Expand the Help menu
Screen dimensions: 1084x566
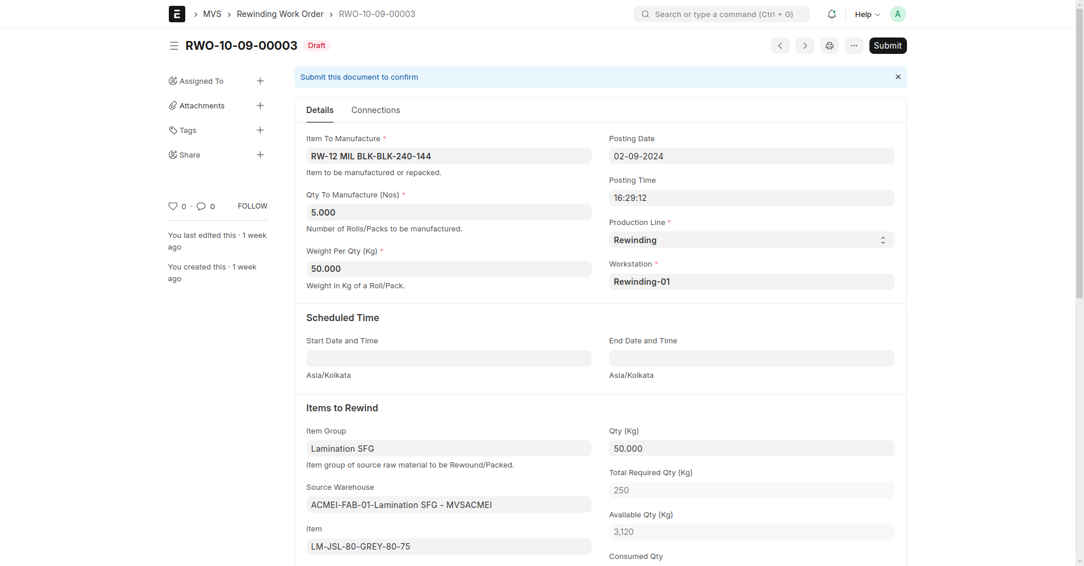coord(866,14)
